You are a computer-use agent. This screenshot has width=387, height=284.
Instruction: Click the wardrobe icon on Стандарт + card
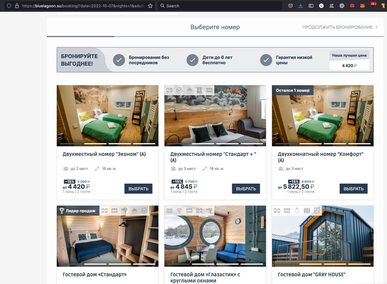pos(199,90)
